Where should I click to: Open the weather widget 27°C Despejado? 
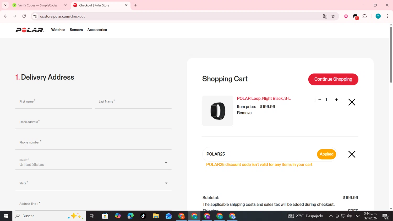tap(305, 216)
